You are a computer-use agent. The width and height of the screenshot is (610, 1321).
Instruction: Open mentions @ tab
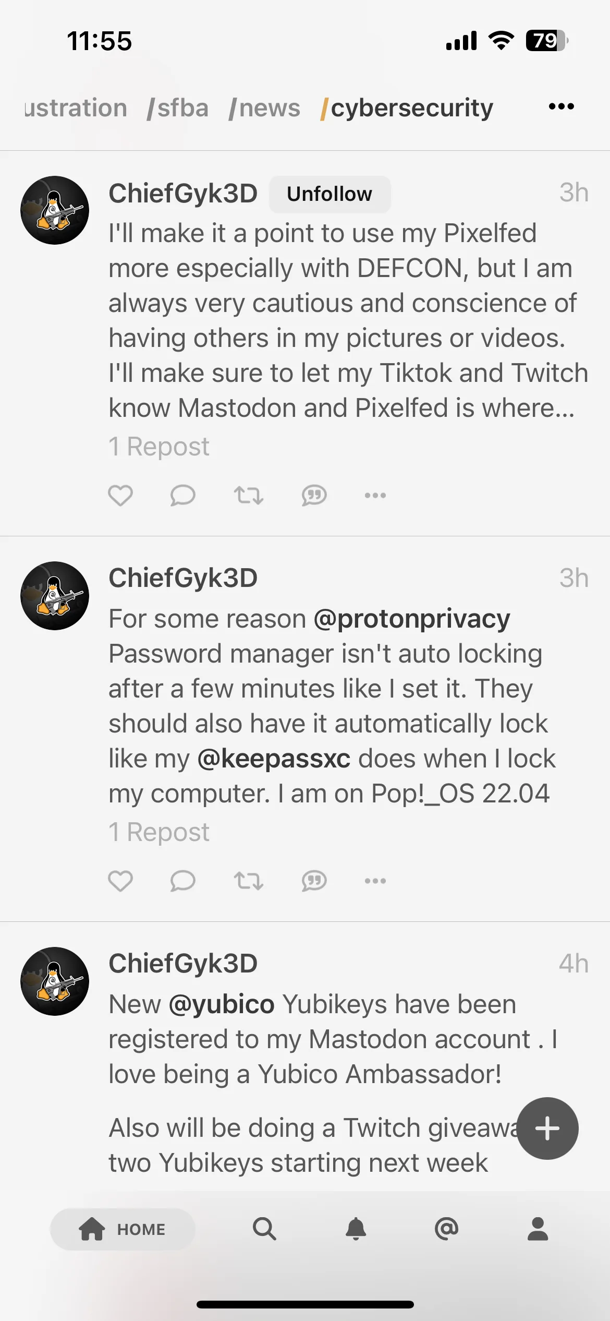pyautogui.click(x=446, y=1229)
